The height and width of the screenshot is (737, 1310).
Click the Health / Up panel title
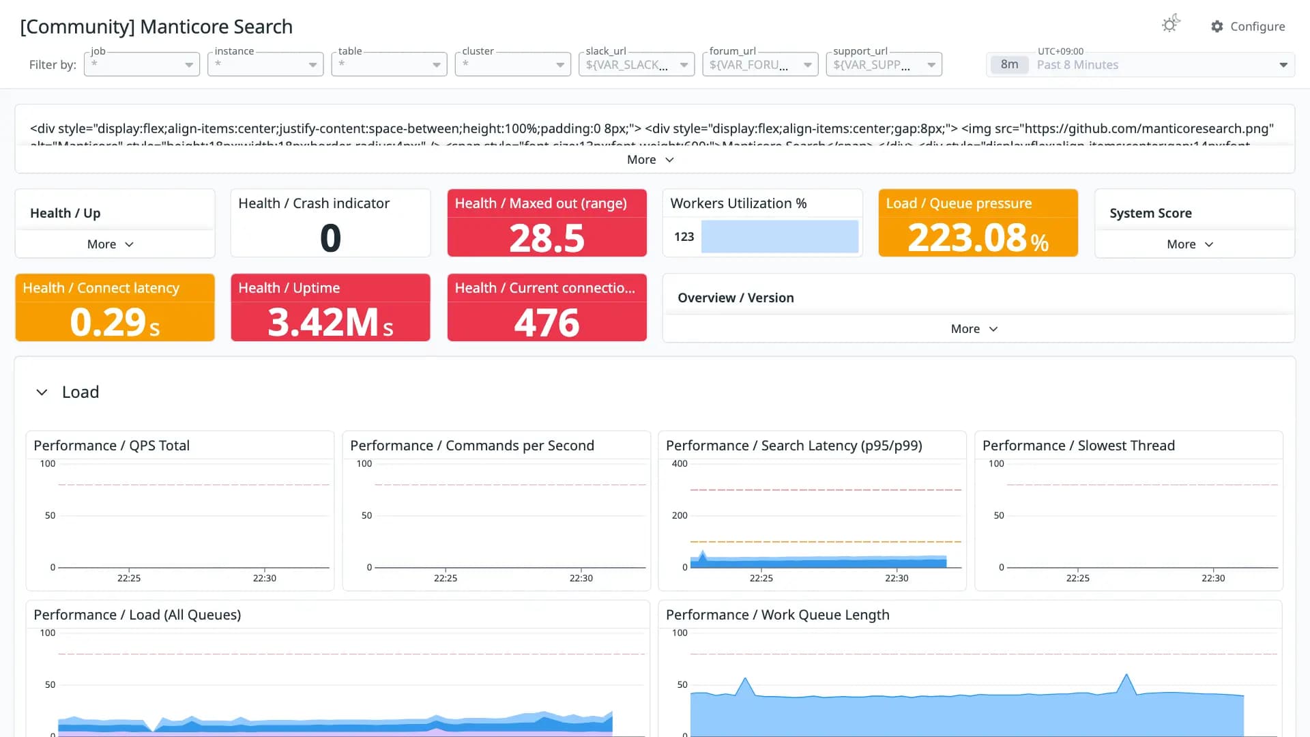(x=65, y=213)
